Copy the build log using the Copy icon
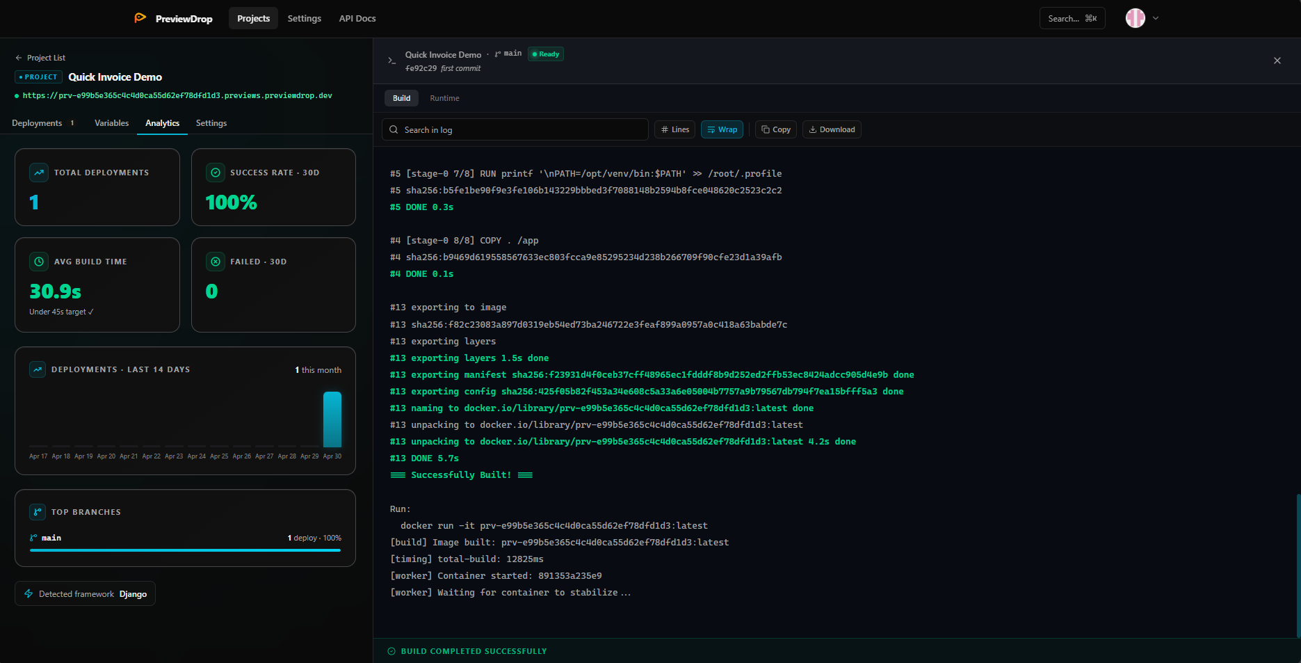Viewport: 1301px width, 663px height. click(775, 129)
